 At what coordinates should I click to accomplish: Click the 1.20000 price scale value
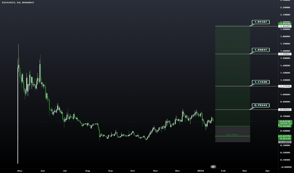(285, 80)
